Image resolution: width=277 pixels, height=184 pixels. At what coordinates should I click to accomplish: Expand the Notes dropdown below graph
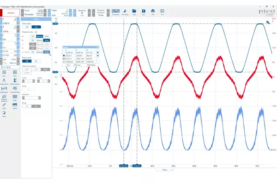click(x=165, y=170)
